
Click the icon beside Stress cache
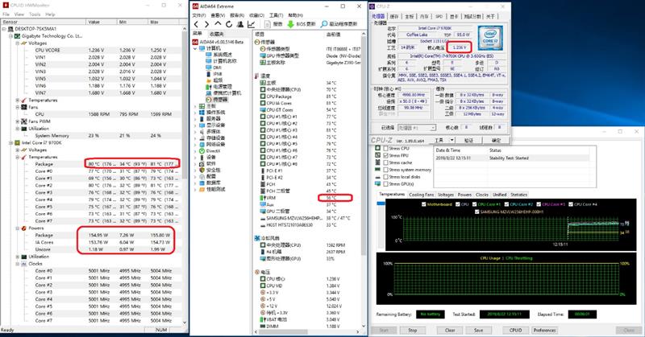(377, 162)
